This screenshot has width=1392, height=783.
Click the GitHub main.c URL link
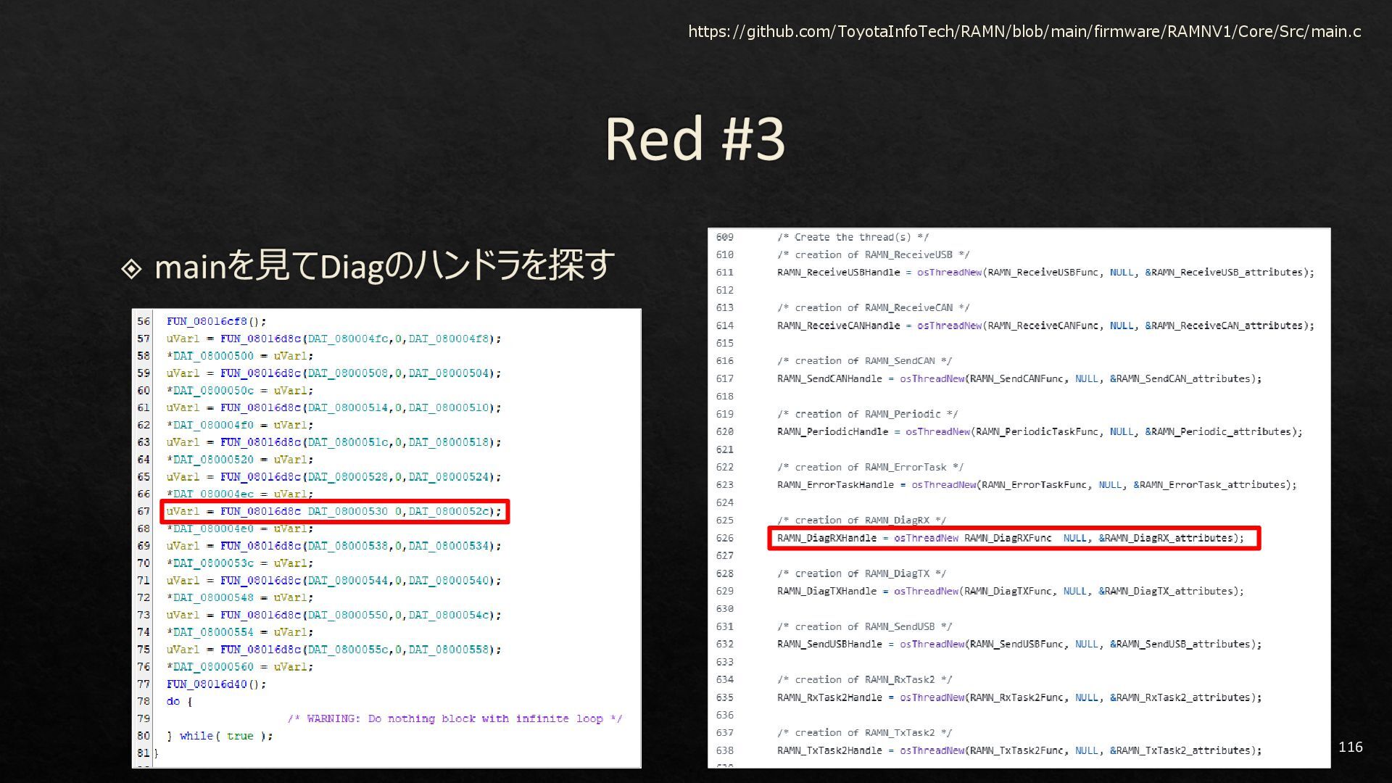(1024, 31)
